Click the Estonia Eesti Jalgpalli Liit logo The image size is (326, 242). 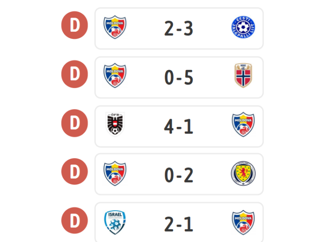point(243,27)
